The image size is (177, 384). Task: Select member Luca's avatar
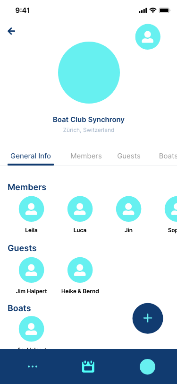(80, 209)
